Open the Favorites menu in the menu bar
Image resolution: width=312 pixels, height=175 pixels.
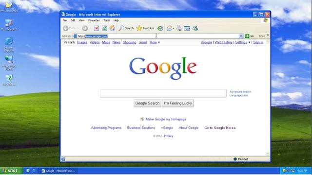point(94,20)
